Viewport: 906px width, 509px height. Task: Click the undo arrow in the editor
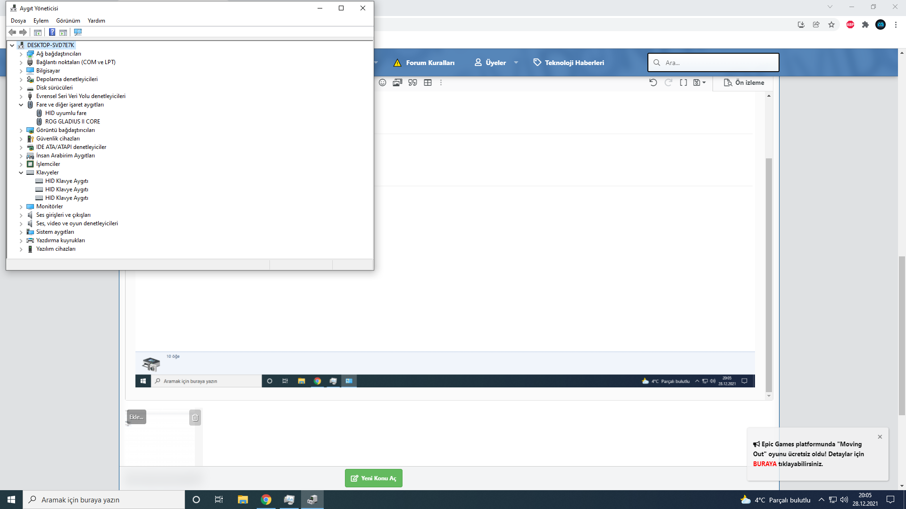click(x=653, y=82)
